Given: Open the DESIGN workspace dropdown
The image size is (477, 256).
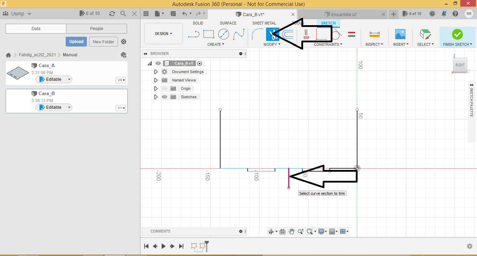Looking at the screenshot, I should 163,34.
